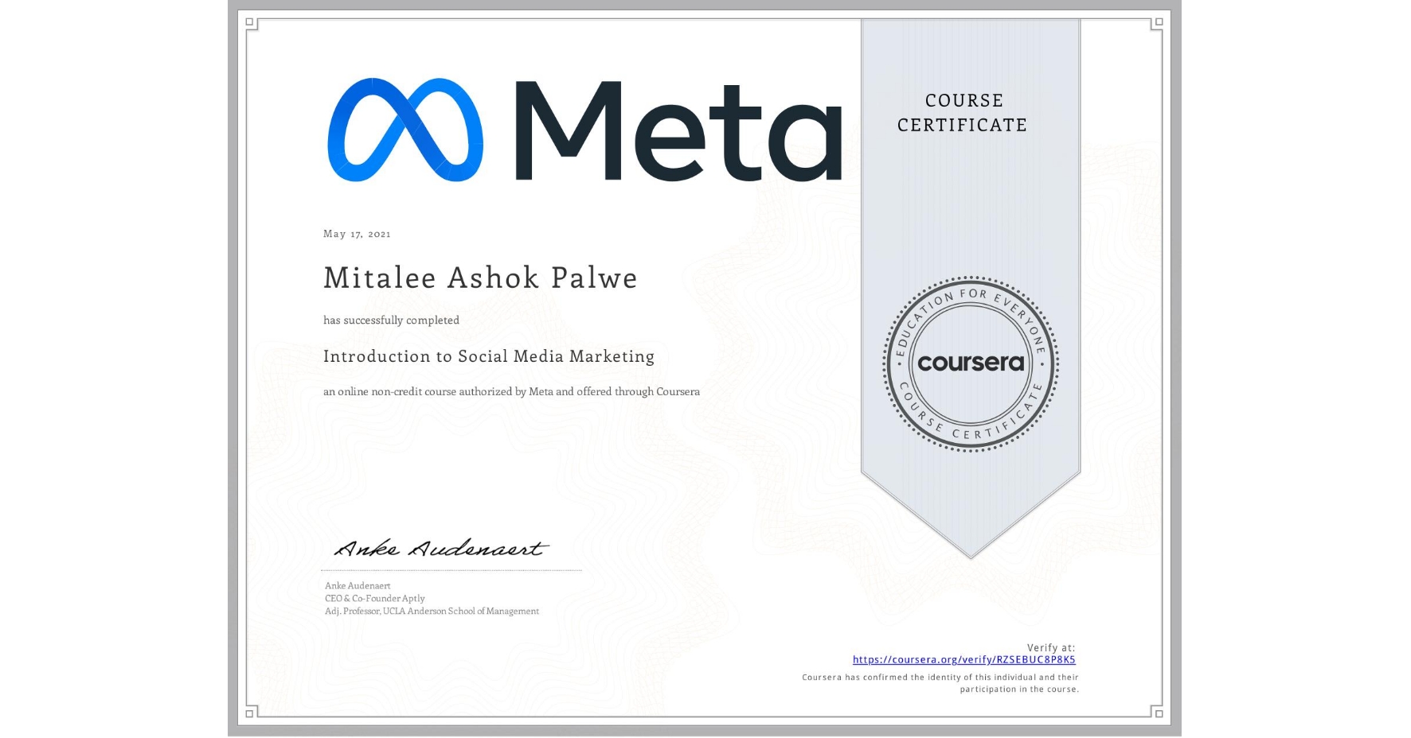Click the 'Coursera has confirmed the identity' note
The width and height of the screenshot is (1411, 738).
click(x=940, y=683)
